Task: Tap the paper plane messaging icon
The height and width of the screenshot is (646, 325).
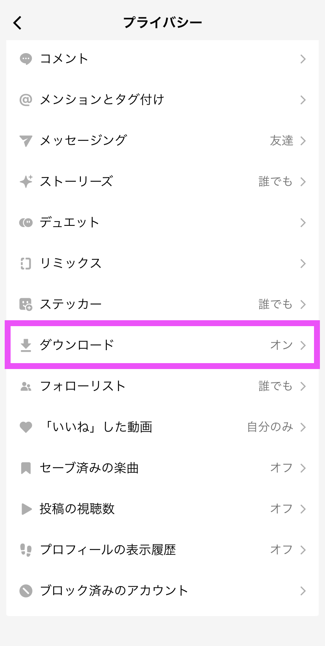Action: point(26,141)
